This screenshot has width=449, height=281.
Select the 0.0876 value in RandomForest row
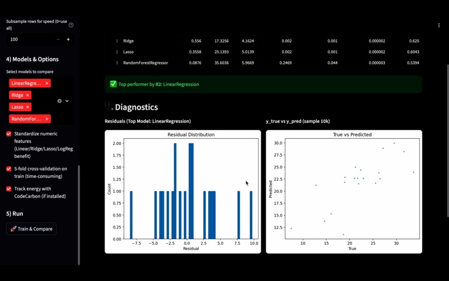195,63
